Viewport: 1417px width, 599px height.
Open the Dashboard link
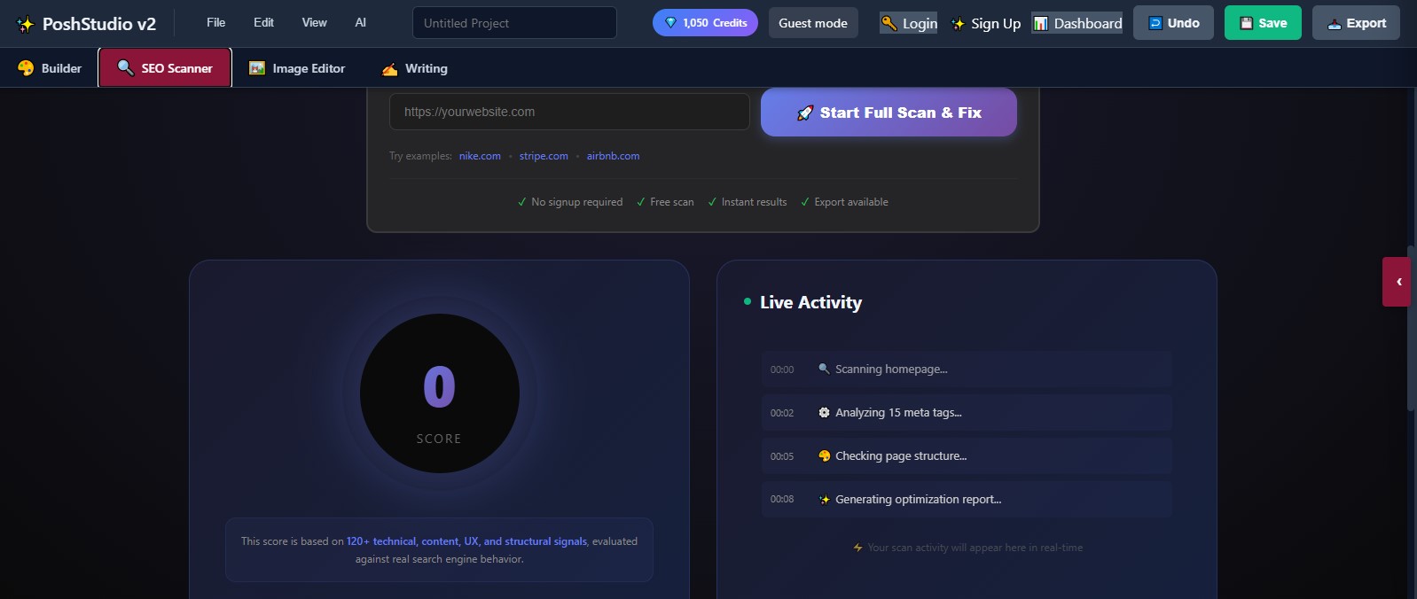click(x=1077, y=23)
